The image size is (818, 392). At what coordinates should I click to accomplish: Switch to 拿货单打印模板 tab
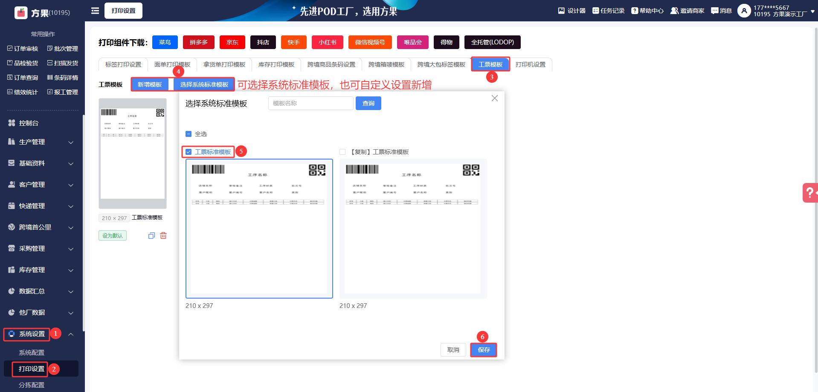pyautogui.click(x=224, y=64)
